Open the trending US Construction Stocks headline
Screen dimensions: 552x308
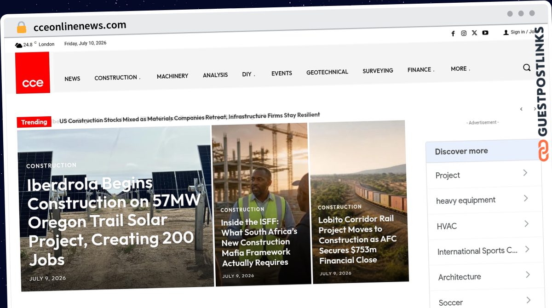pos(190,117)
